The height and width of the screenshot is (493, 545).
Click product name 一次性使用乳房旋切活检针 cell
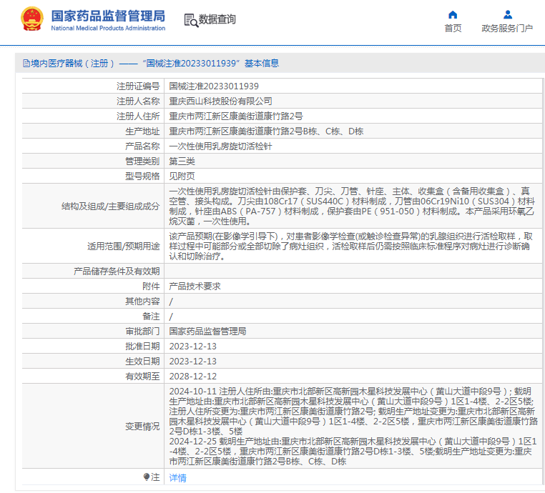pyautogui.click(x=220, y=146)
